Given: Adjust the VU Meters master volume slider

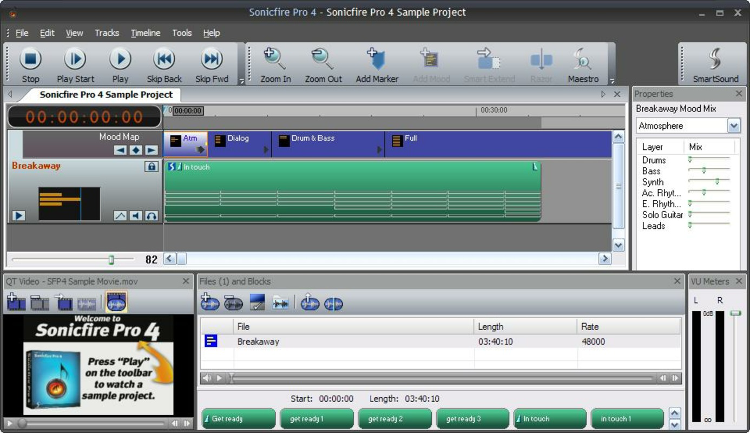Looking at the screenshot, I should coord(735,313).
